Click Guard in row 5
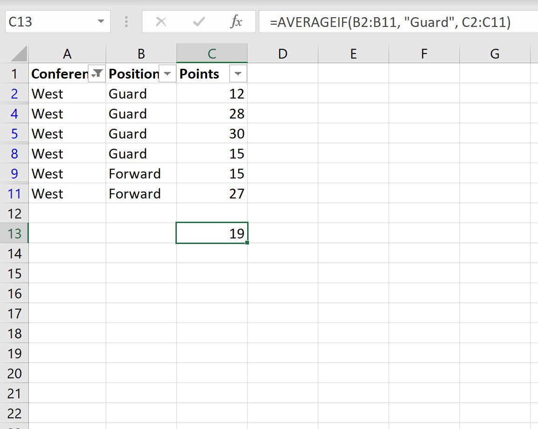The height and width of the screenshot is (429, 538). [x=128, y=134]
